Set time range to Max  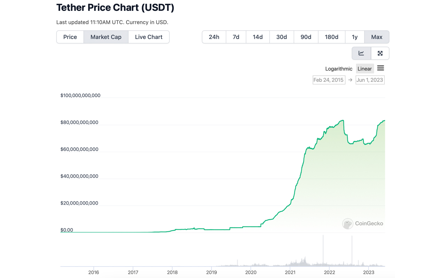coord(377,37)
